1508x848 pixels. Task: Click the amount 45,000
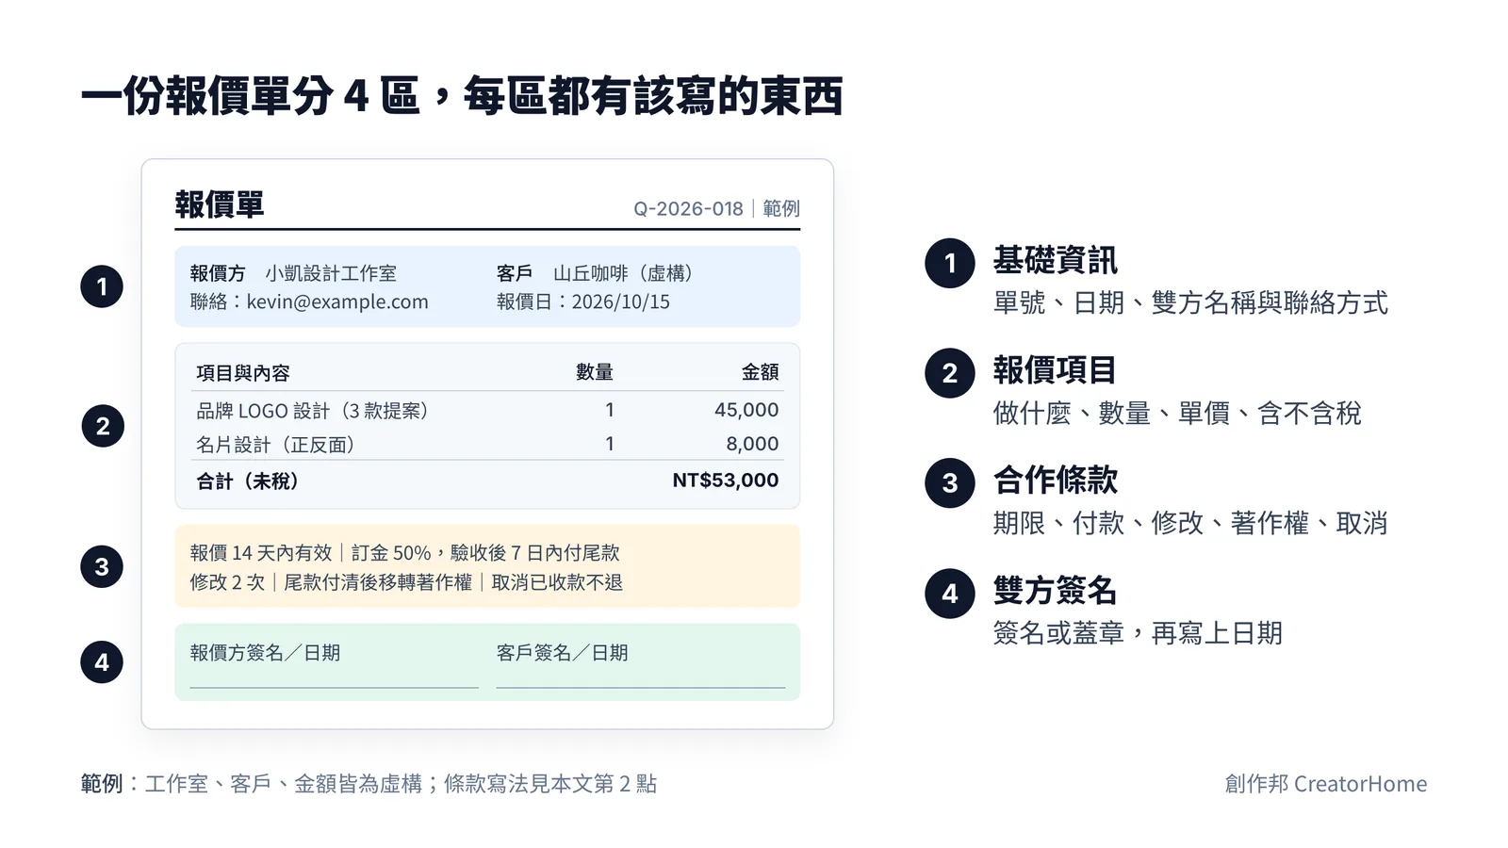point(746,410)
